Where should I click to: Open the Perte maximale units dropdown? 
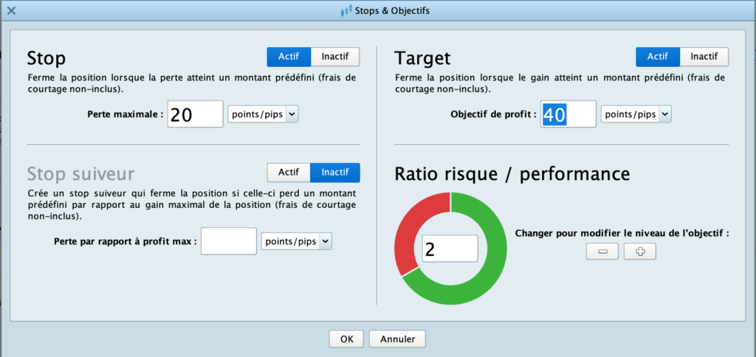click(264, 114)
